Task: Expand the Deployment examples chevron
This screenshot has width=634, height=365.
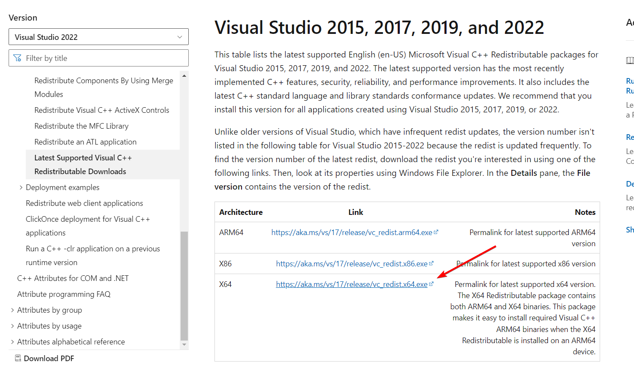Action: point(21,187)
